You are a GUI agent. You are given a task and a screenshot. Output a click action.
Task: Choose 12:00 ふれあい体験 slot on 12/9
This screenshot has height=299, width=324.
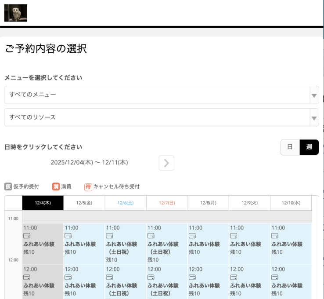click(250, 282)
